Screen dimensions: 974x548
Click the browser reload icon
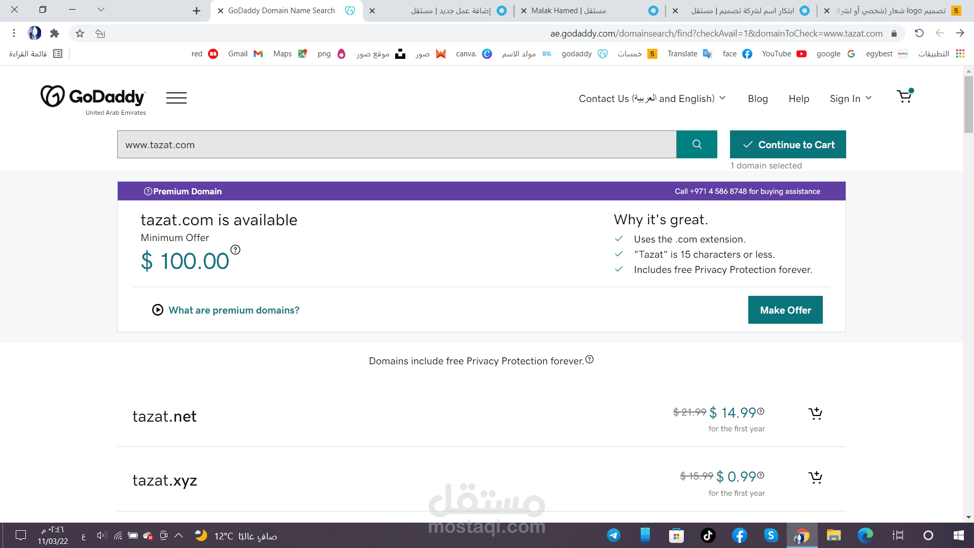click(919, 33)
